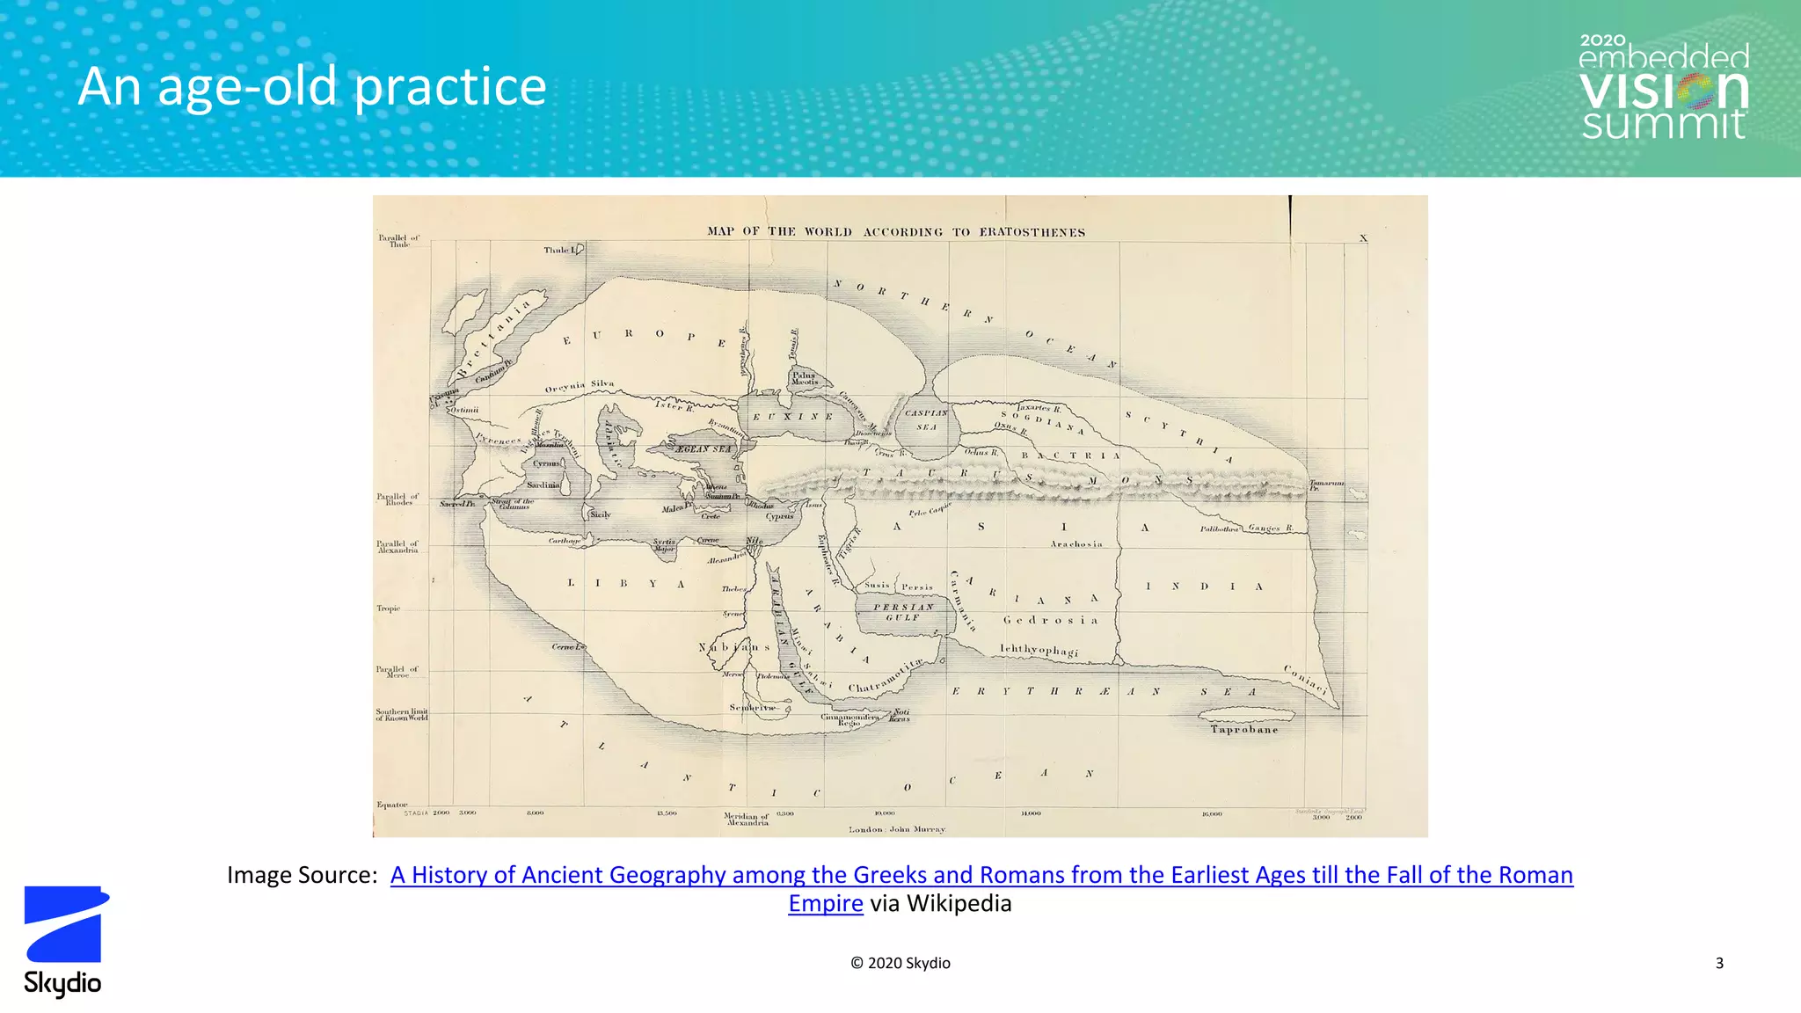This screenshot has height=1013, width=1801.
Task: Click the 'Image Source:' label
Action: tap(302, 875)
